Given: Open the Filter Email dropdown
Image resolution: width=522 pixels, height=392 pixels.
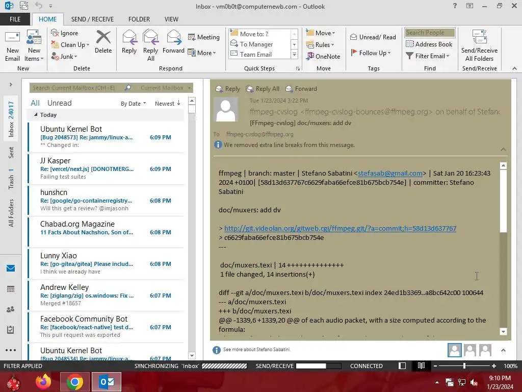Looking at the screenshot, I should [428, 56].
